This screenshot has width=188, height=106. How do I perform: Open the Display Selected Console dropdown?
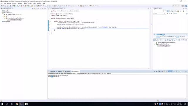[178, 71]
